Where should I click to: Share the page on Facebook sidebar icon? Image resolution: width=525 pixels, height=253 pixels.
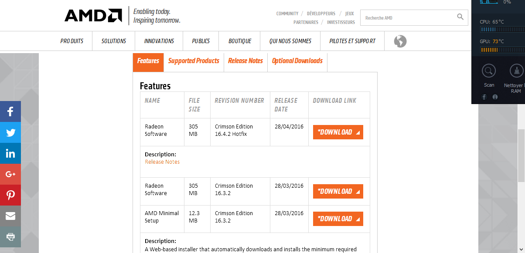point(10,111)
